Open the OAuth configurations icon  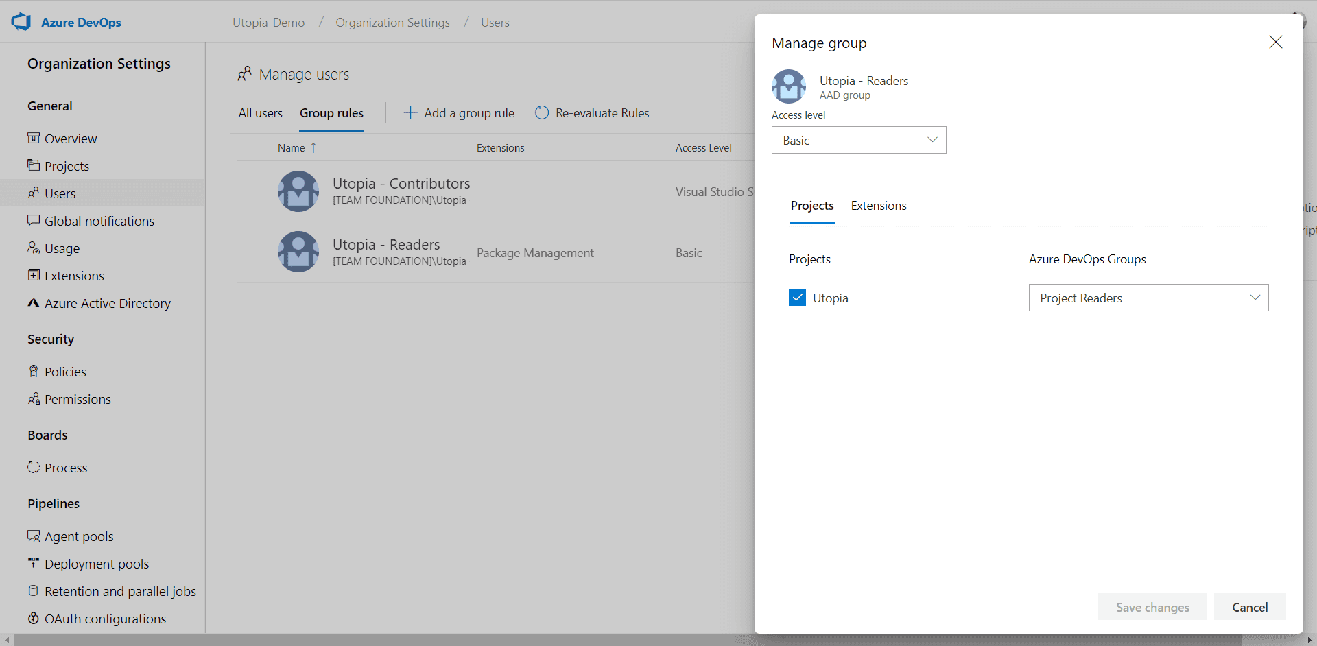point(34,618)
